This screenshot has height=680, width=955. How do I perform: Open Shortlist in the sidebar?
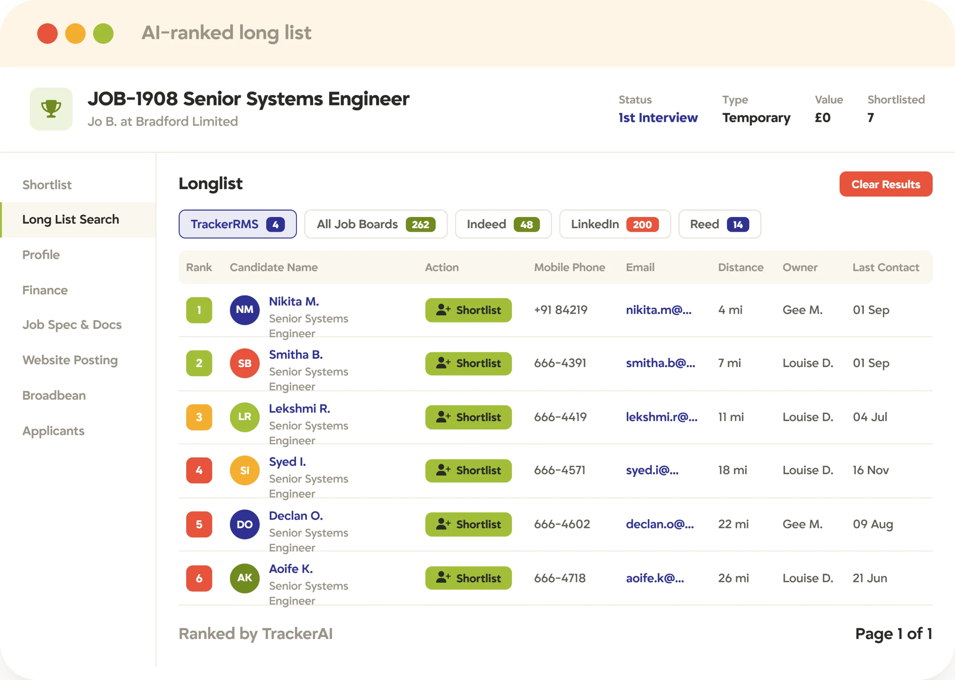pos(47,185)
